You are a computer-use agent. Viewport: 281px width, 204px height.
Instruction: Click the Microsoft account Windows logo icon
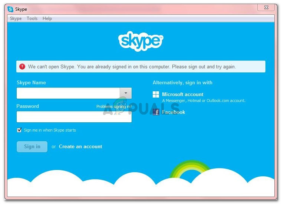click(156, 94)
